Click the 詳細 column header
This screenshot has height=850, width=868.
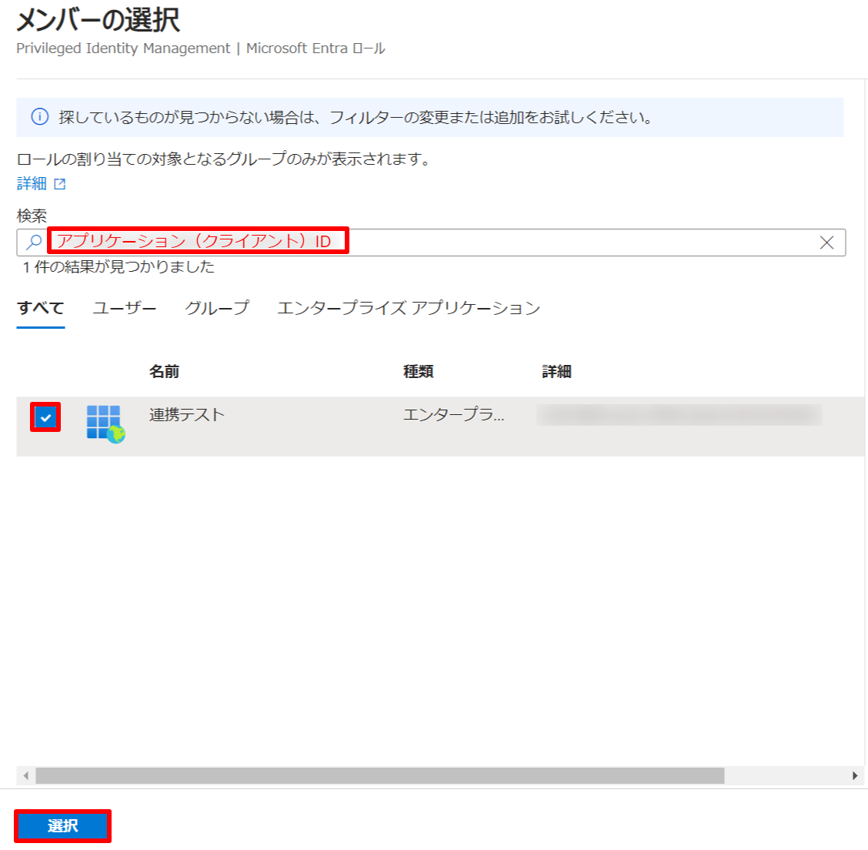click(x=556, y=371)
